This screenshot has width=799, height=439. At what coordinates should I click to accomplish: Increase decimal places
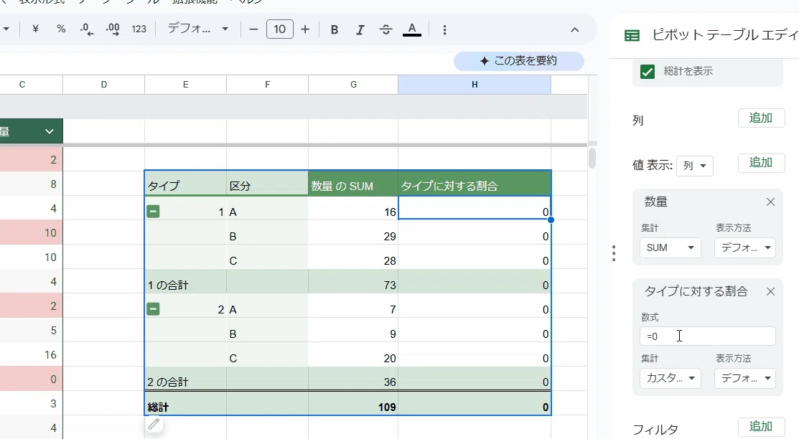(113, 29)
